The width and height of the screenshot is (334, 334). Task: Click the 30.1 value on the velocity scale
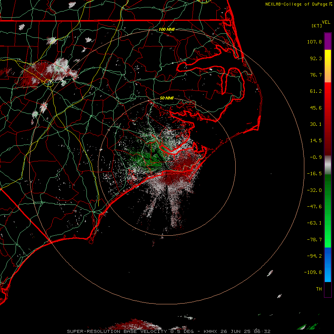316,124
